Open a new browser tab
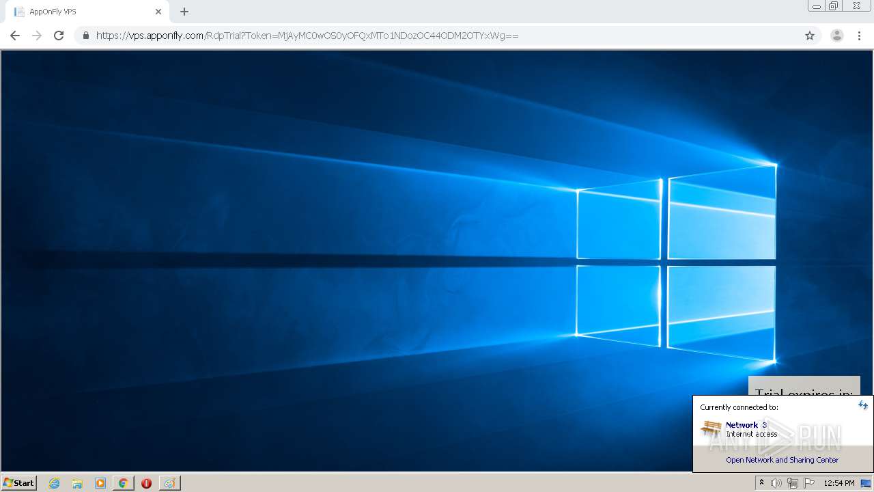This screenshot has height=492, width=874. (x=184, y=12)
